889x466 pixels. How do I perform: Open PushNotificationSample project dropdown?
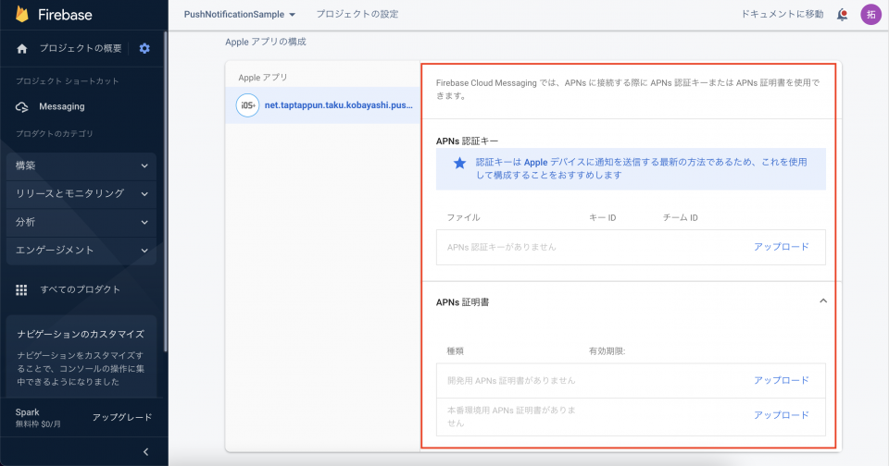[x=239, y=15]
